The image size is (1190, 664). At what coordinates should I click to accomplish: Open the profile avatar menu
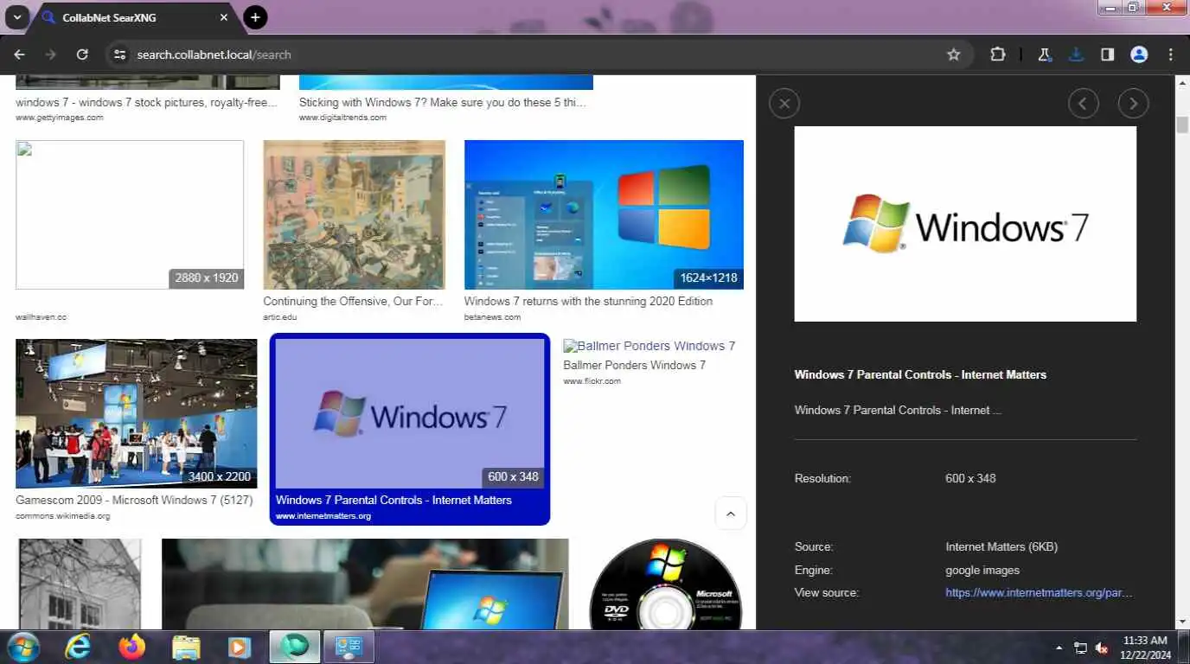(x=1139, y=54)
